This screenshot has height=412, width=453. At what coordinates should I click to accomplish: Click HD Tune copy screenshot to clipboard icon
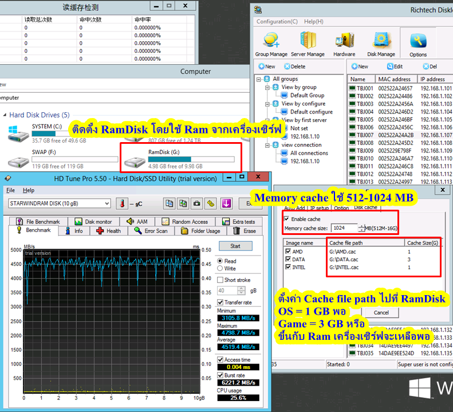point(183,203)
